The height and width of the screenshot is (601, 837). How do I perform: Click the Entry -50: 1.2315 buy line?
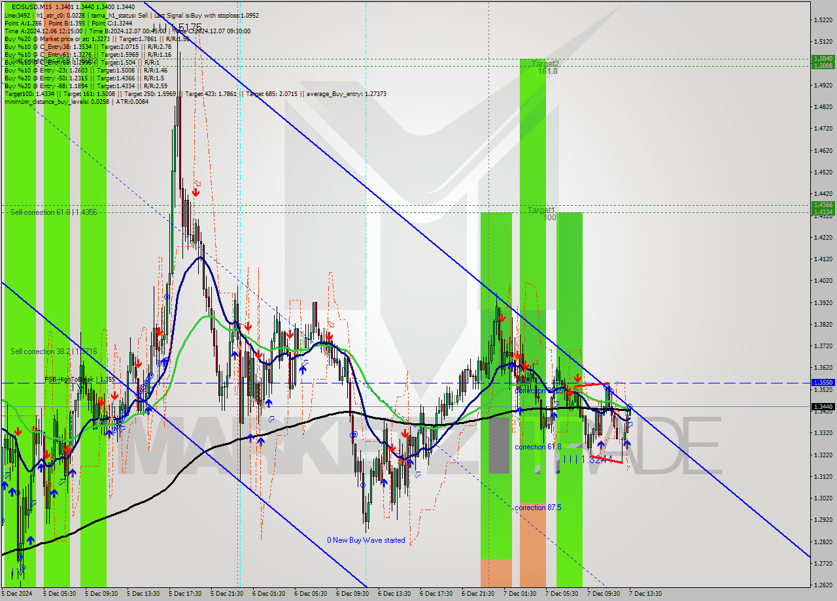coord(84,78)
